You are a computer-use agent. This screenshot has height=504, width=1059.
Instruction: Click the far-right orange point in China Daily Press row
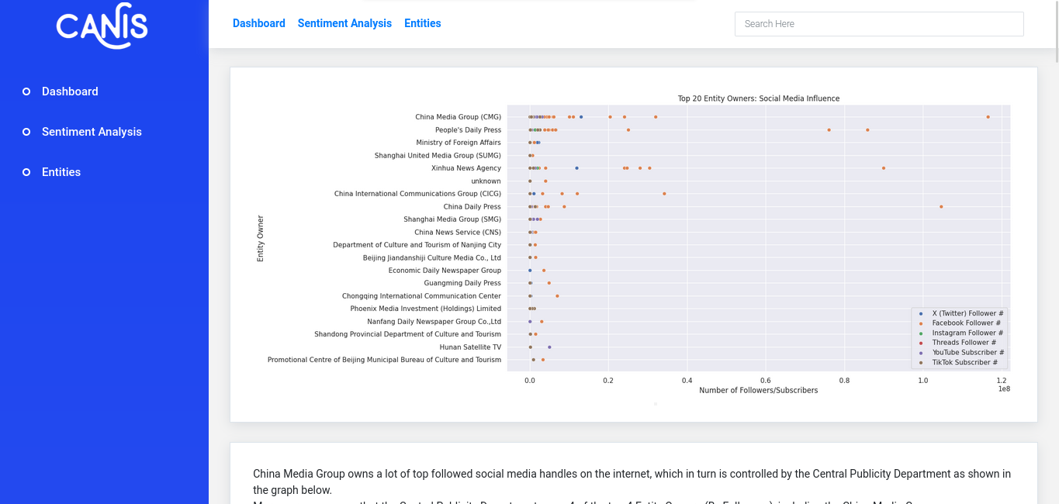click(x=941, y=206)
